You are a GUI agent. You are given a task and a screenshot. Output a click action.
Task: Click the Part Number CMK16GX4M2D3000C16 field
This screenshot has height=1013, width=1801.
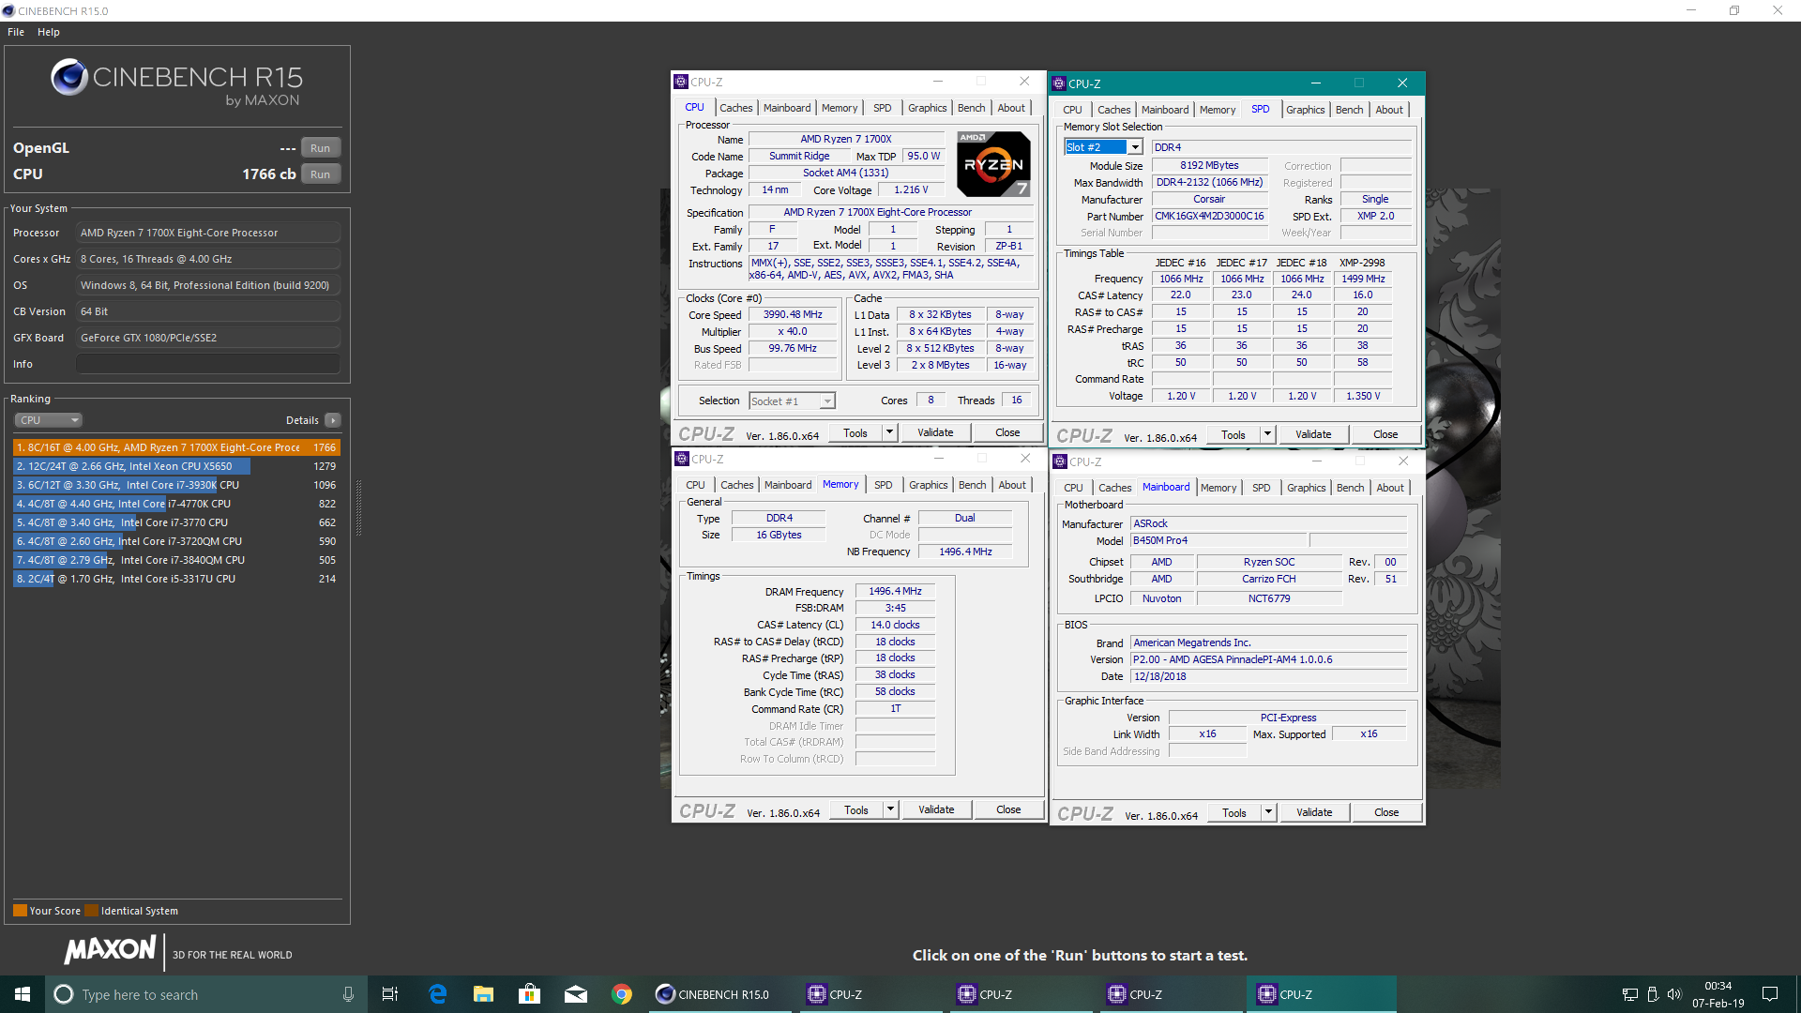(x=1210, y=216)
